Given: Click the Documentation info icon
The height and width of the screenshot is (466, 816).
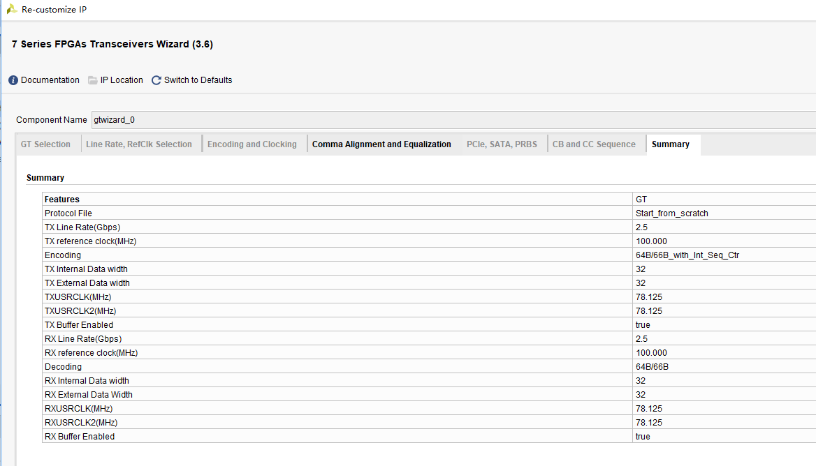Looking at the screenshot, I should click(x=13, y=80).
